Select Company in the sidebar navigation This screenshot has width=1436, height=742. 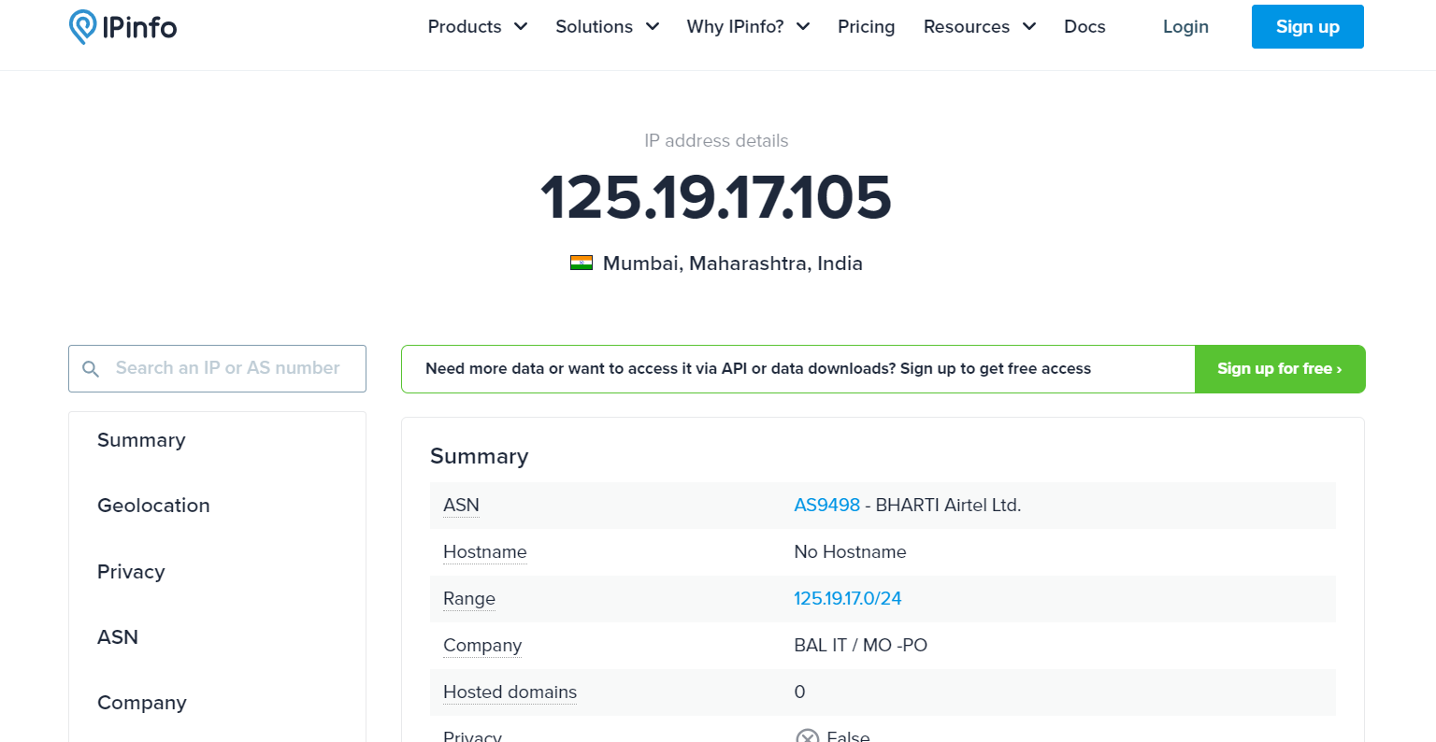(142, 703)
